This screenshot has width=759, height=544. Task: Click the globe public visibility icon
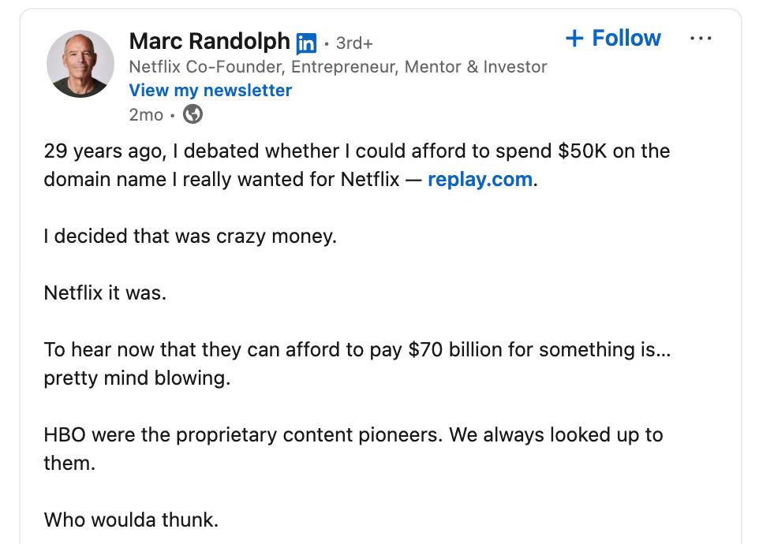[x=193, y=114]
